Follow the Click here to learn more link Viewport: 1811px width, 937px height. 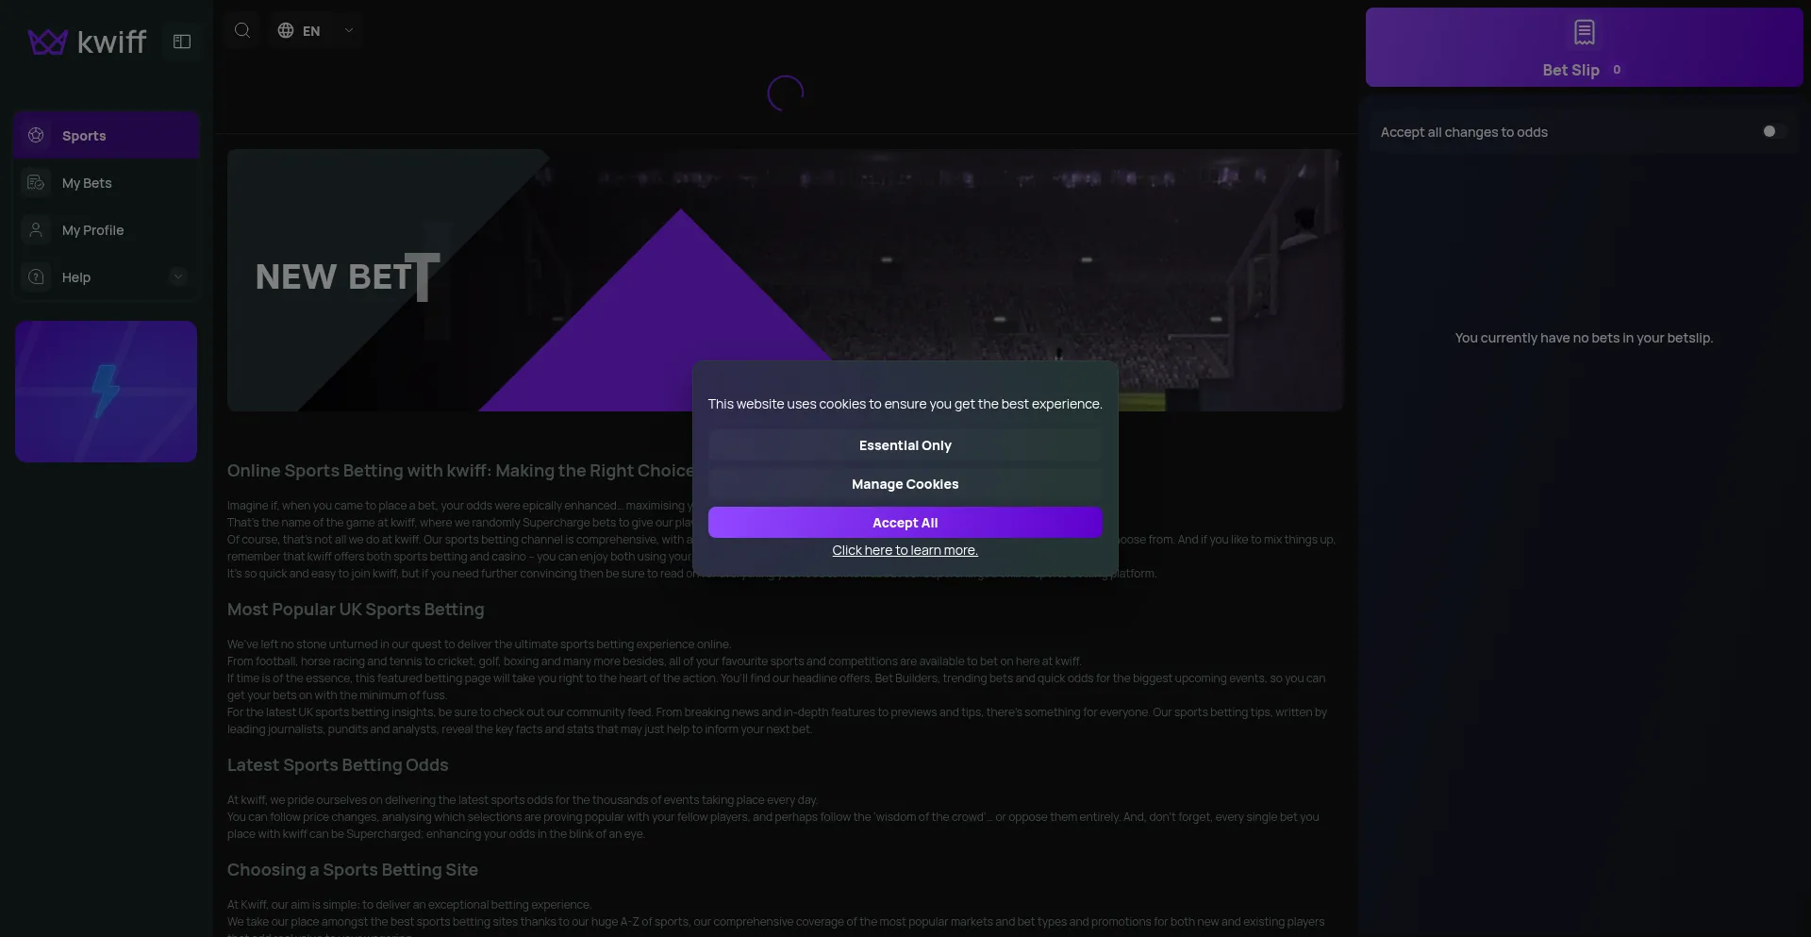pos(905,550)
